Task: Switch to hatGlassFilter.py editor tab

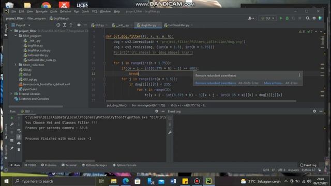Action: (178, 25)
